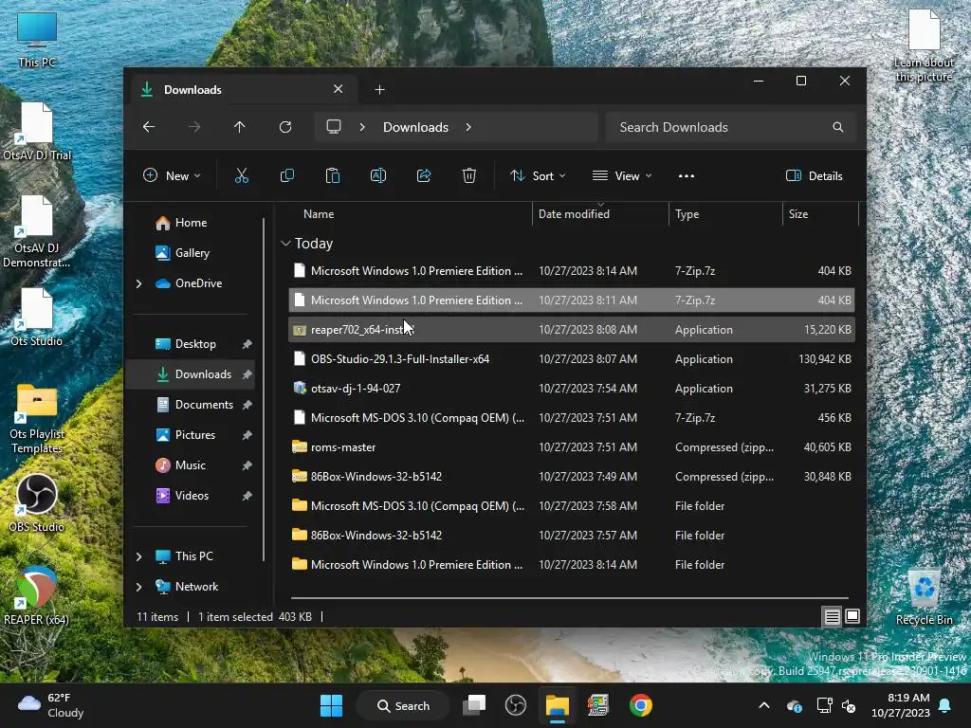Select Windows 1.0 archive modified 8:14 AM
Viewport: 971px width, 728px height.
[571, 271]
